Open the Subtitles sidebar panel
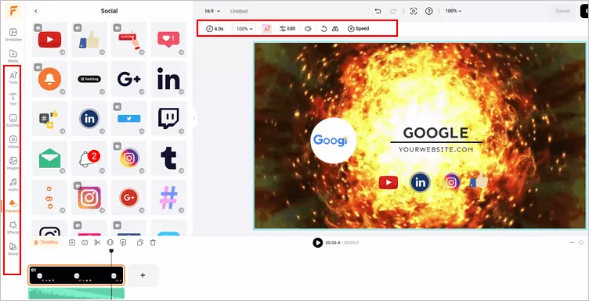This screenshot has height=301, width=589. [13, 120]
